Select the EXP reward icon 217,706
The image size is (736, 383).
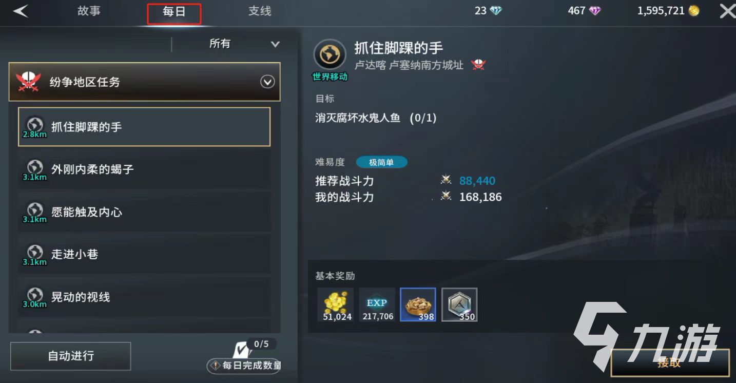point(377,304)
